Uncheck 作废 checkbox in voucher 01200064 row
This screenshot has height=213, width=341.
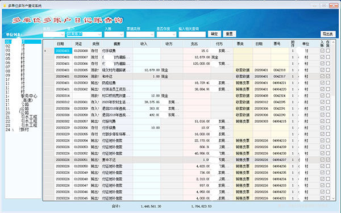(x=328, y=76)
